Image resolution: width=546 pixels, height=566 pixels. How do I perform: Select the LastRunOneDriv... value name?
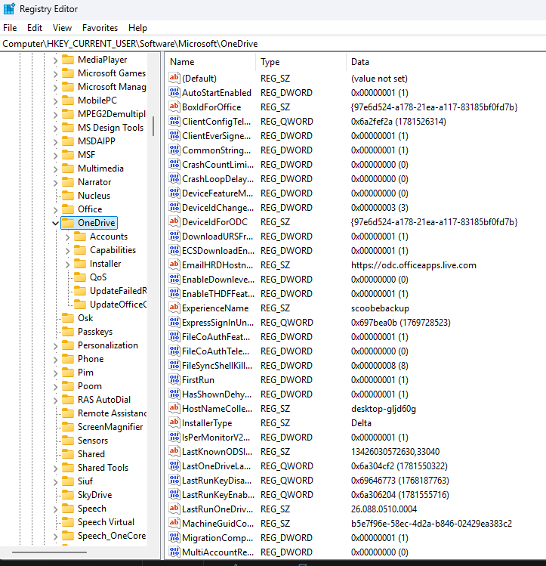(x=217, y=509)
